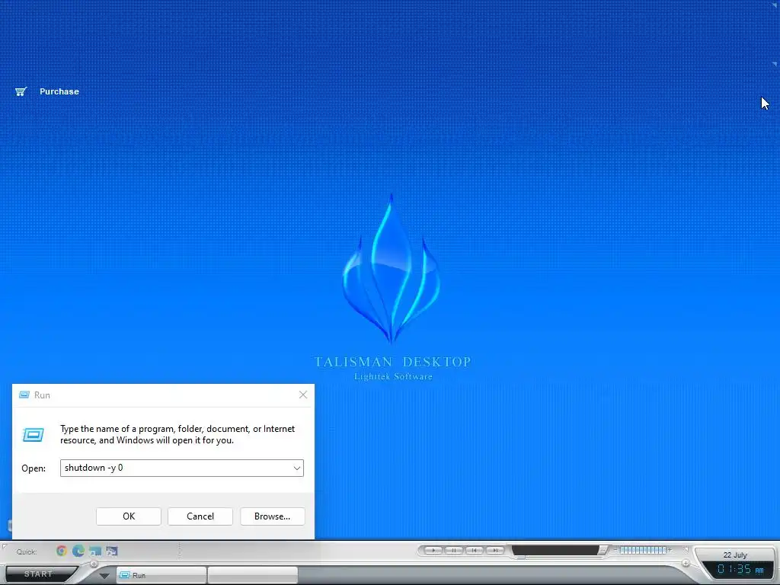Pause media with the taskbar pause button
Viewport: 780px width, 585px height.
[x=454, y=550]
